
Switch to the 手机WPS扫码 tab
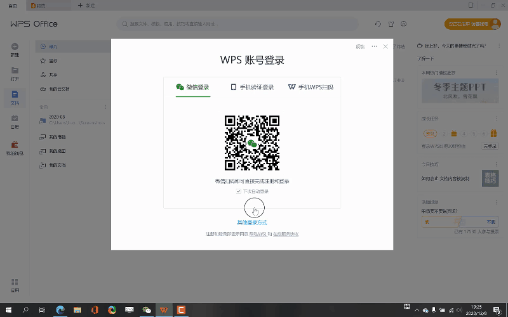(x=311, y=87)
